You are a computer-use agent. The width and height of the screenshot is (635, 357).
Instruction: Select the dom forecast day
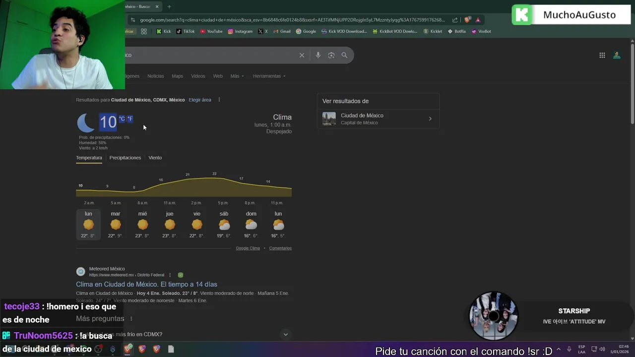[x=251, y=225]
